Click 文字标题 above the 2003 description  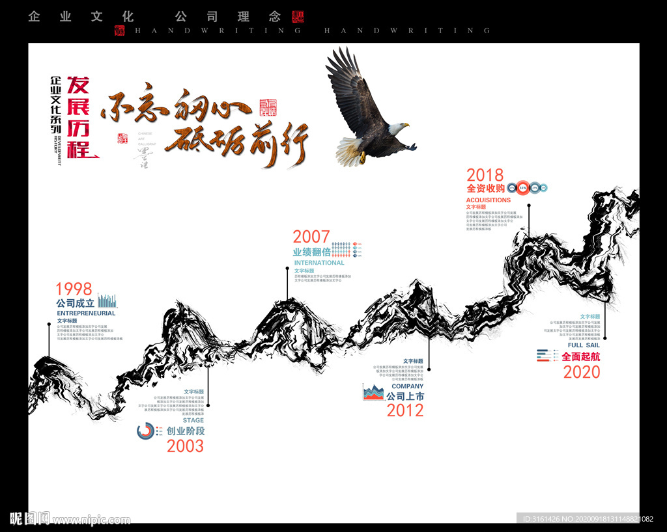194,392
